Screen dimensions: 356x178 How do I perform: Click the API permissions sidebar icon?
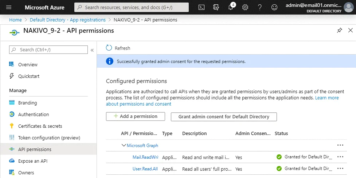[x=12, y=149]
